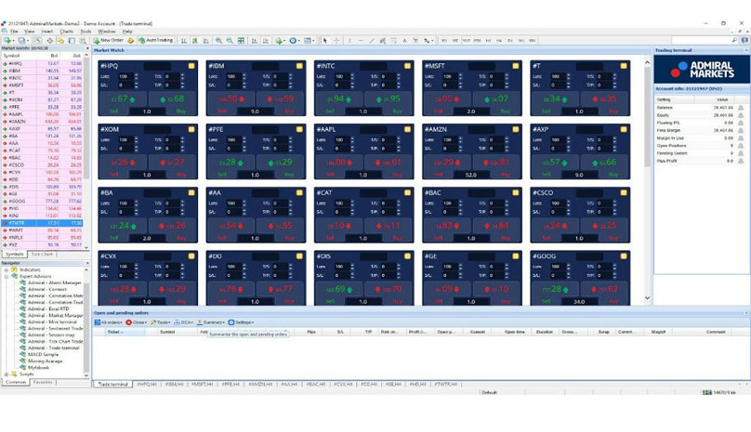Click the Lots stepper arrows on #PFE tile
Screen dimensions: 751x432
[244, 140]
